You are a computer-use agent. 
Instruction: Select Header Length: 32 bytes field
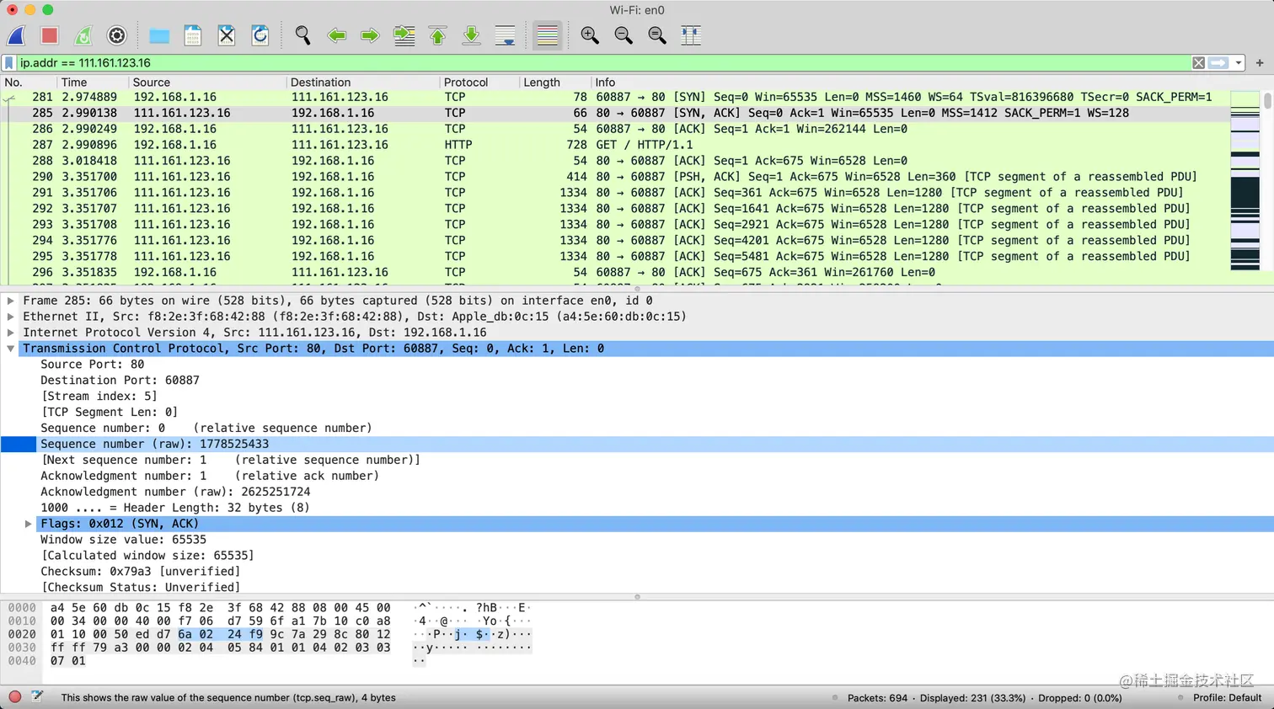point(175,508)
